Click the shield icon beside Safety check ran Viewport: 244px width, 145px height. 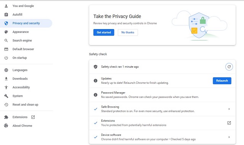pos(96,67)
